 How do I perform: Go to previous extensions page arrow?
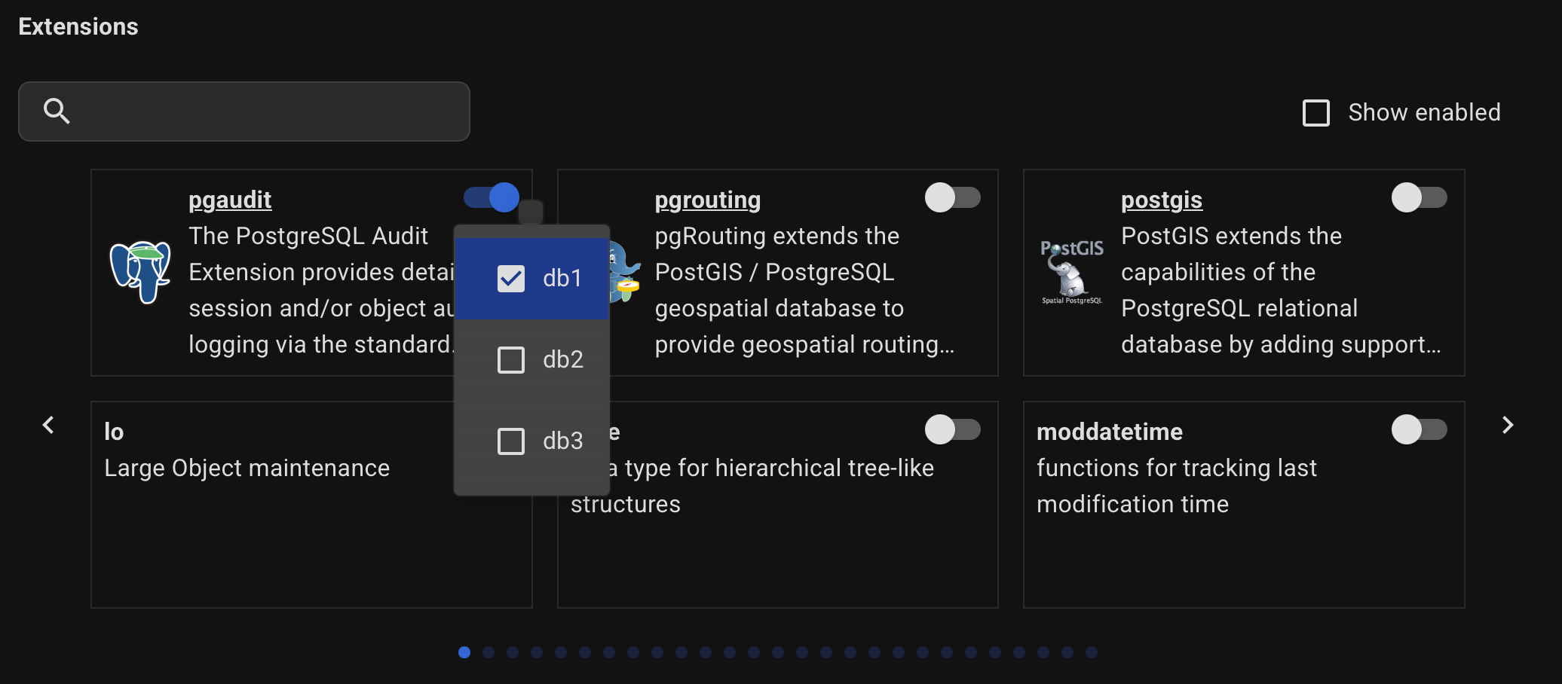tap(48, 426)
